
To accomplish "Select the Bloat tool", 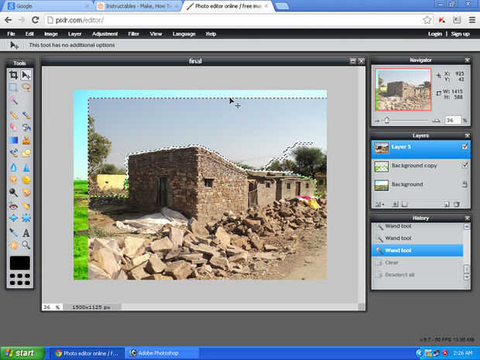I will pyautogui.click(x=13, y=218).
